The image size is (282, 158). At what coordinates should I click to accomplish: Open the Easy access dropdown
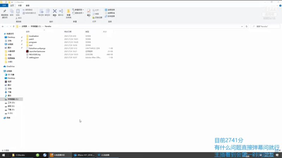(x=78, y=13)
